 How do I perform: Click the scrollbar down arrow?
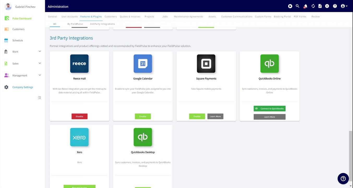tap(351, 186)
